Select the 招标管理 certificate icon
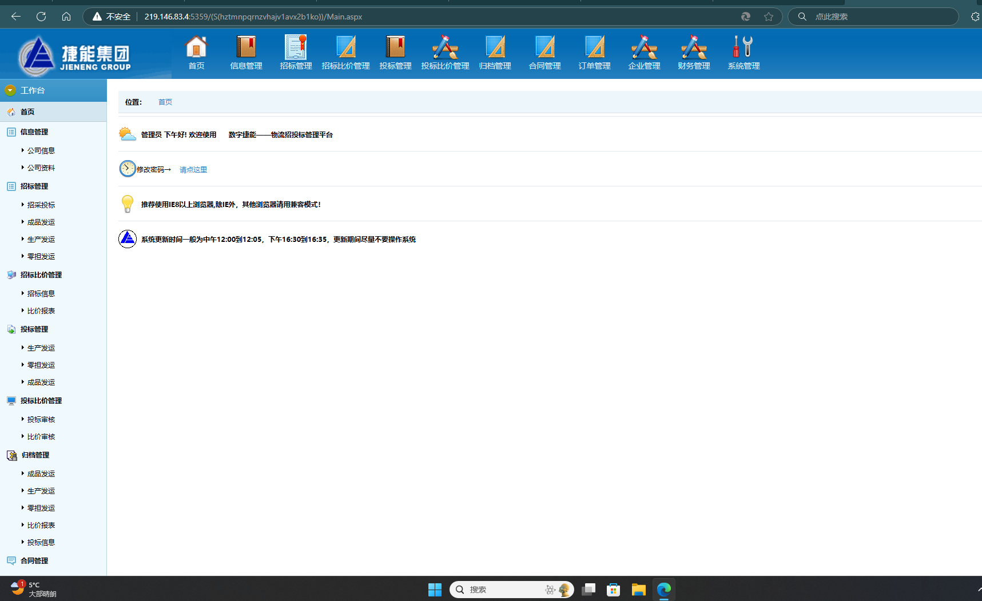Screen dimensions: 982x601 [x=296, y=47]
